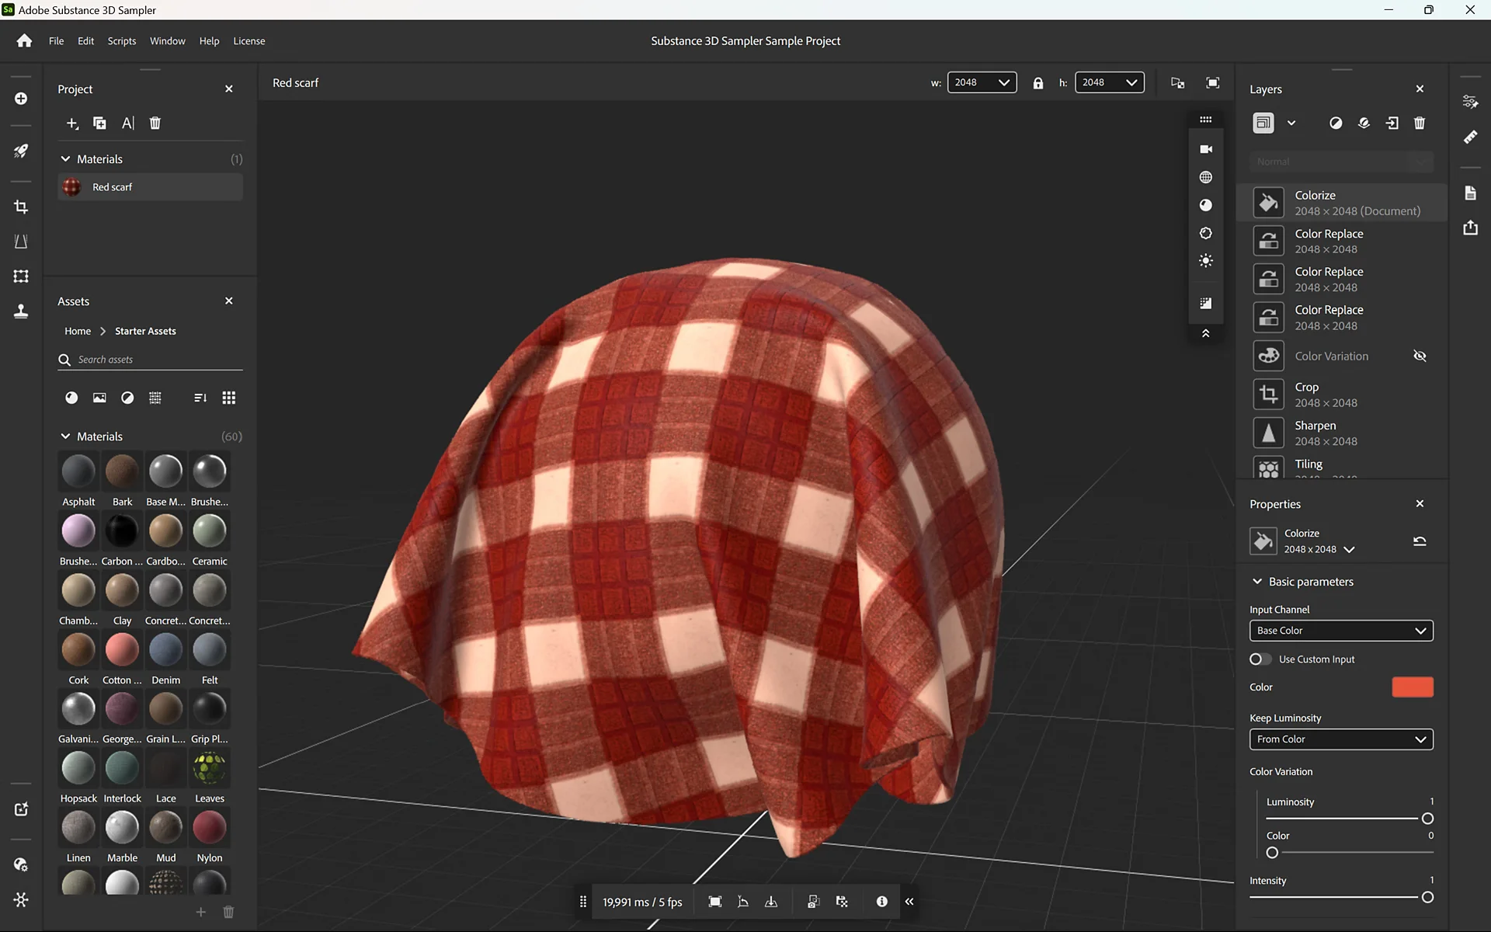This screenshot has width=1491, height=932.
Task: Open the Keep Luminosity dropdown
Action: (1341, 739)
